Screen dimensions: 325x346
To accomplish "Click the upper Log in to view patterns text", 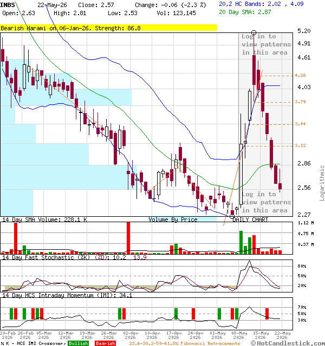I will pyautogui.click(x=266, y=44).
